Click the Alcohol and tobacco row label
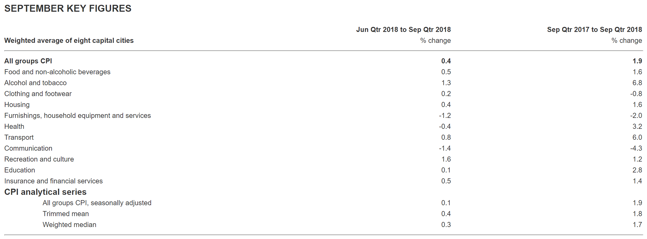 tap(35, 83)
